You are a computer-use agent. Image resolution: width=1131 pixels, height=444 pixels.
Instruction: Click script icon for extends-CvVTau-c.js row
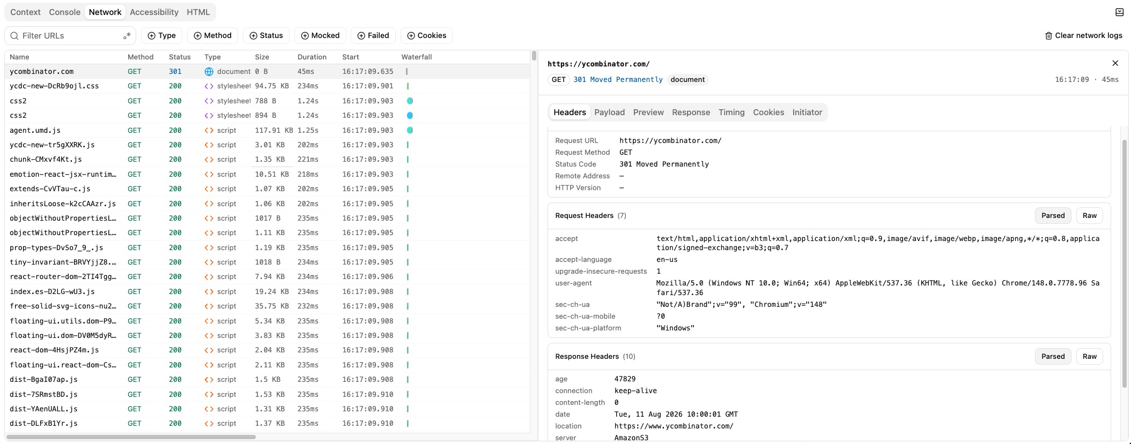(209, 189)
